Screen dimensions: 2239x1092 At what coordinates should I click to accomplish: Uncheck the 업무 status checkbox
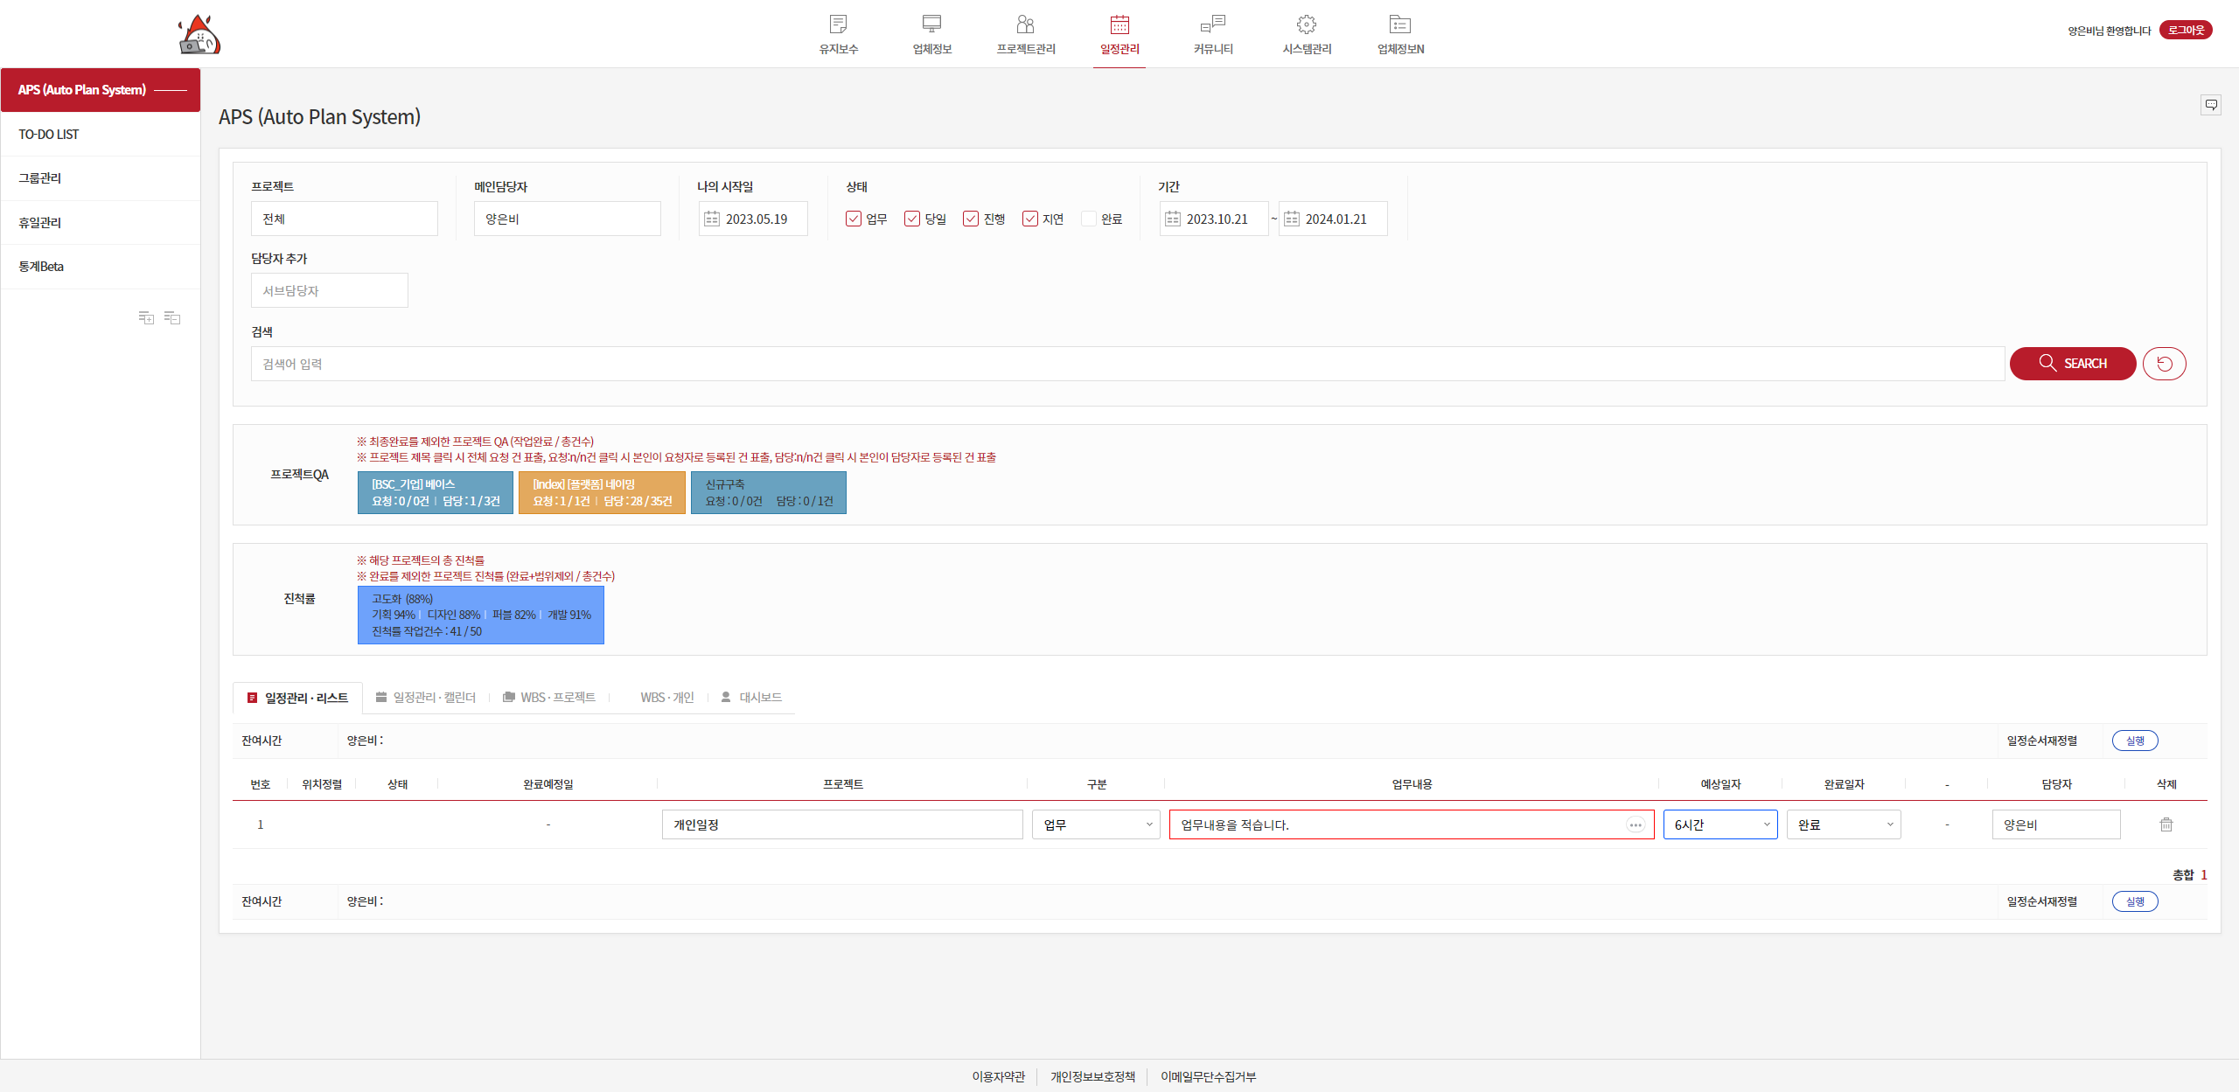854,219
